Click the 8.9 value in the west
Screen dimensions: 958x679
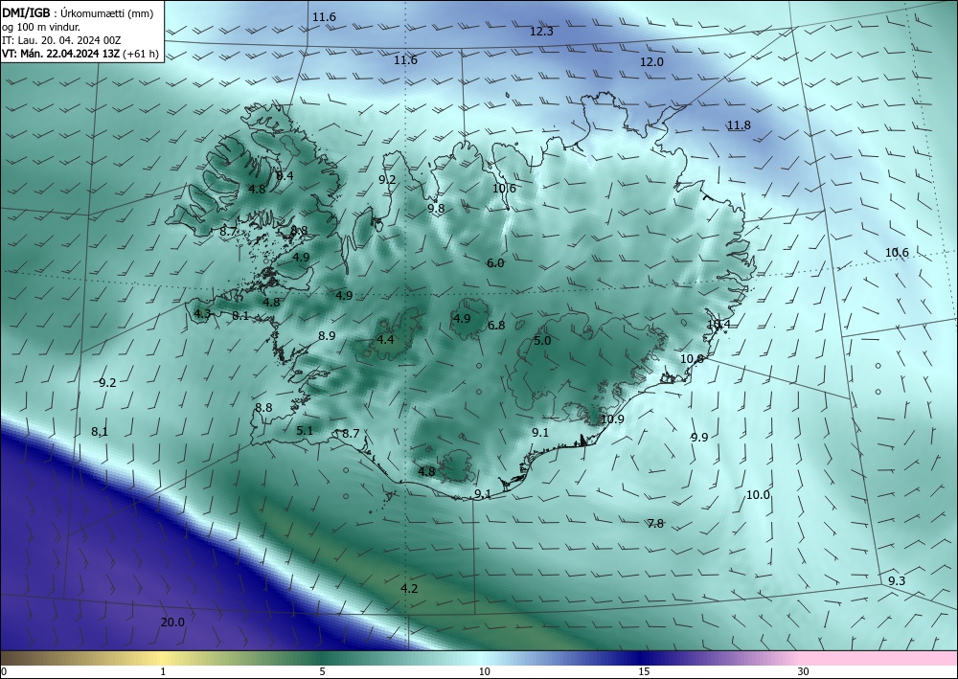click(x=327, y=335)
